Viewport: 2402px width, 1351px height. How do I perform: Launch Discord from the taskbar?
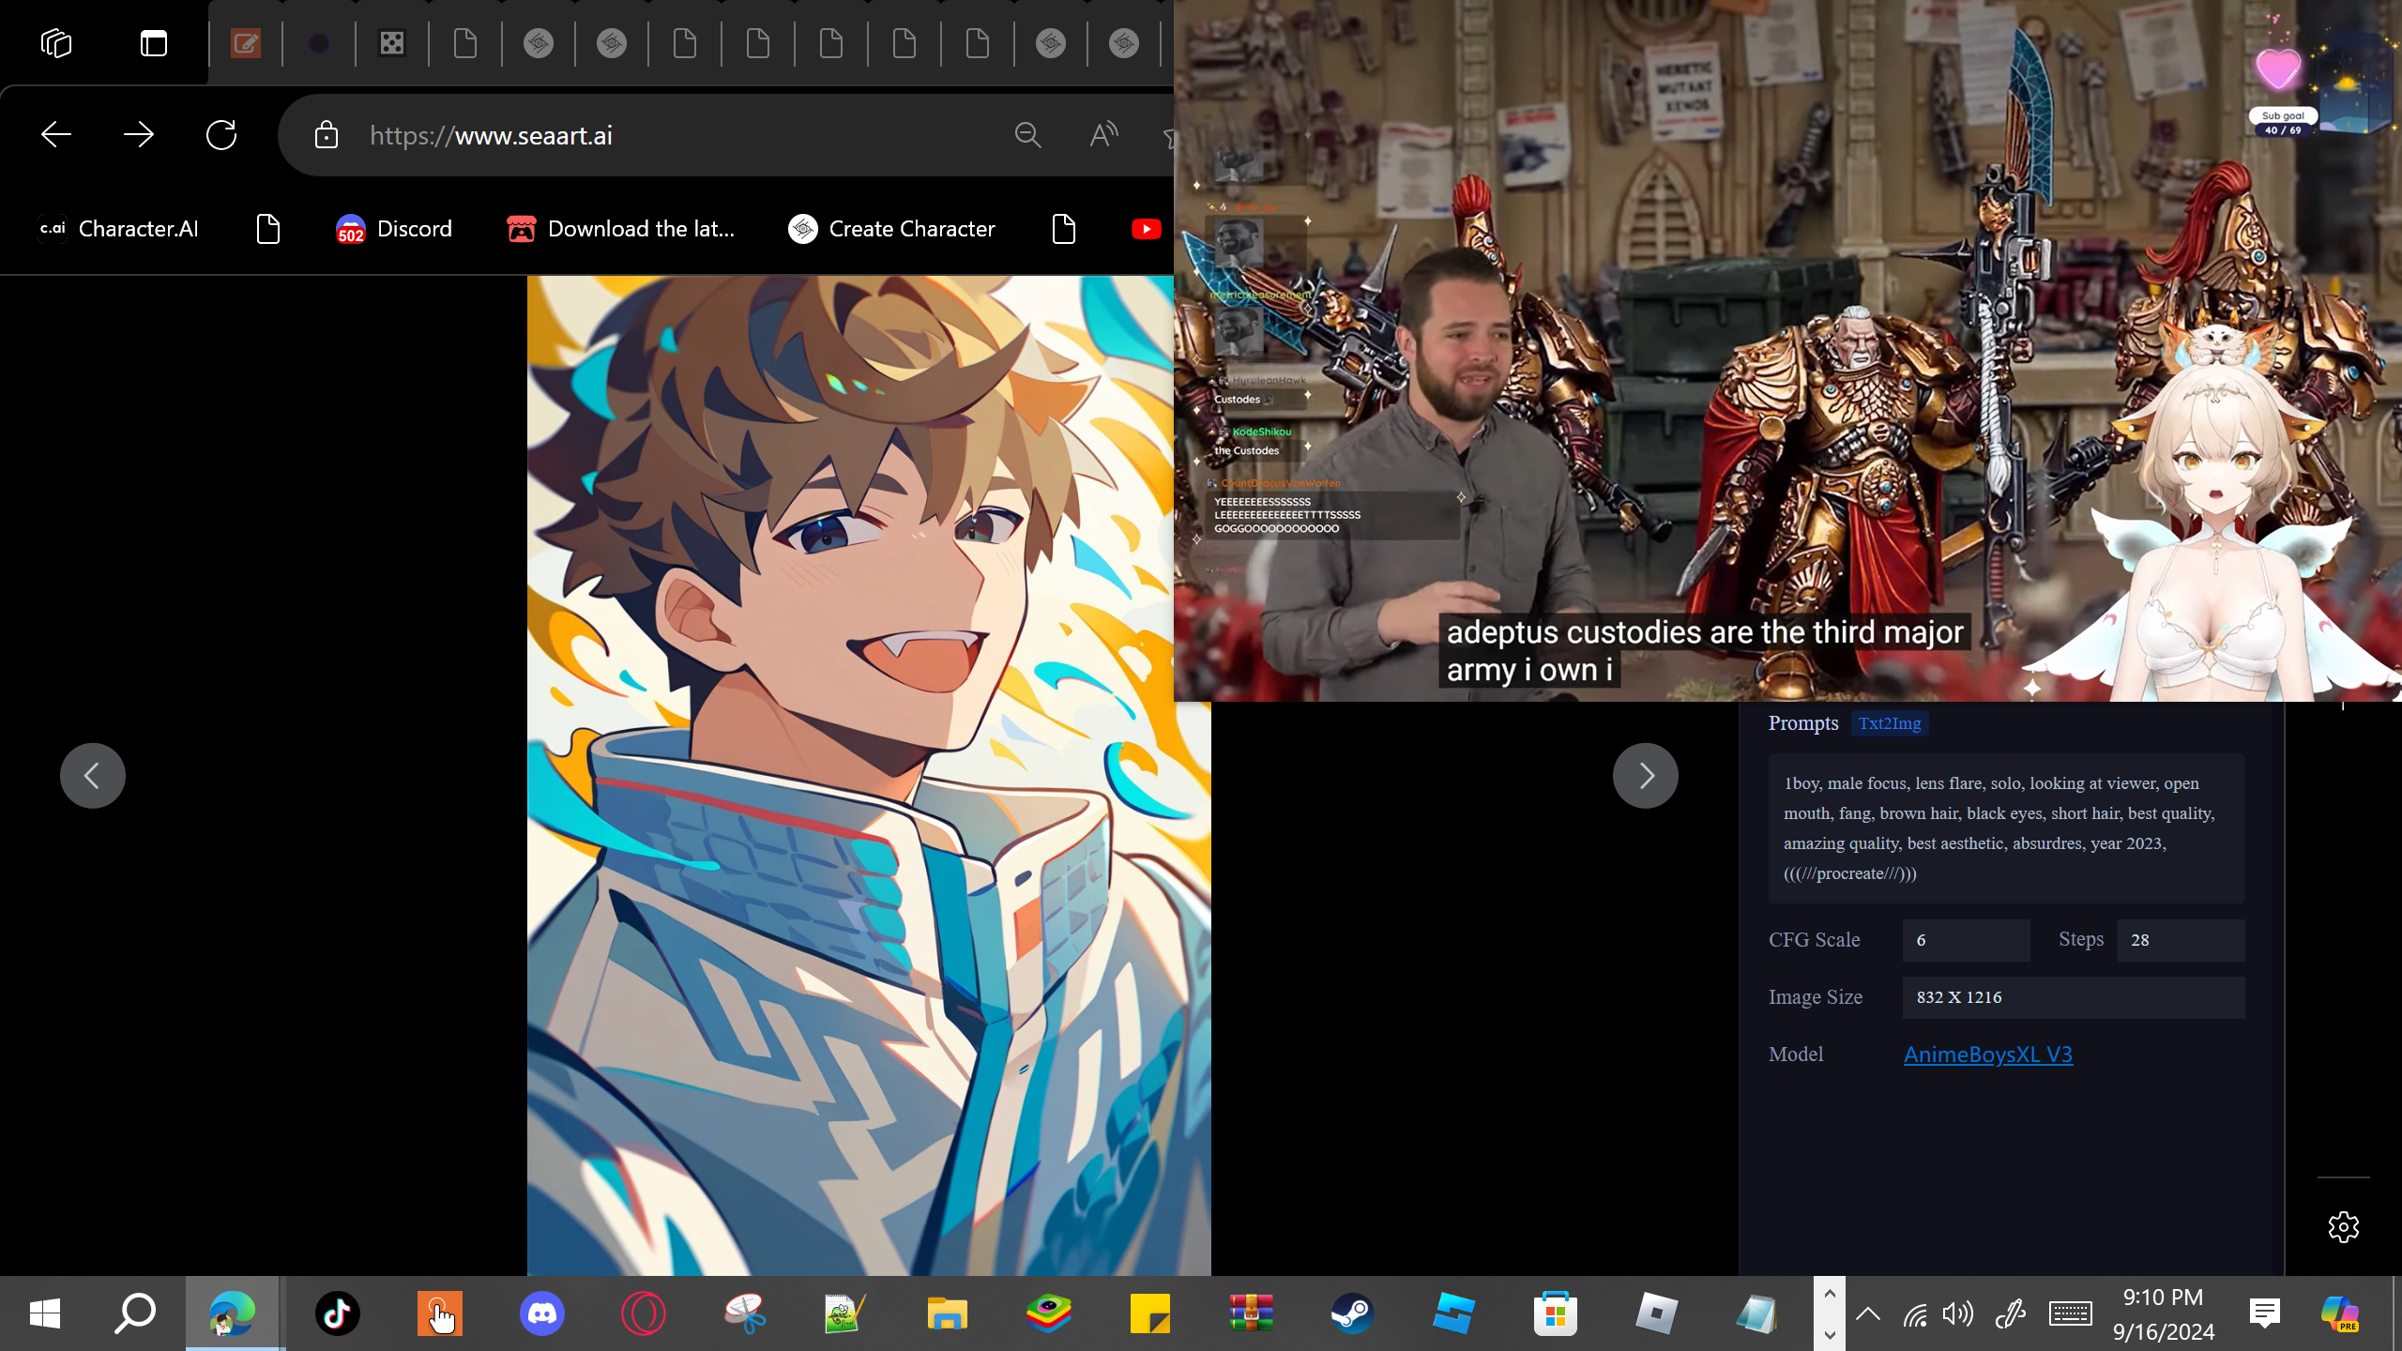[541, 1313]
